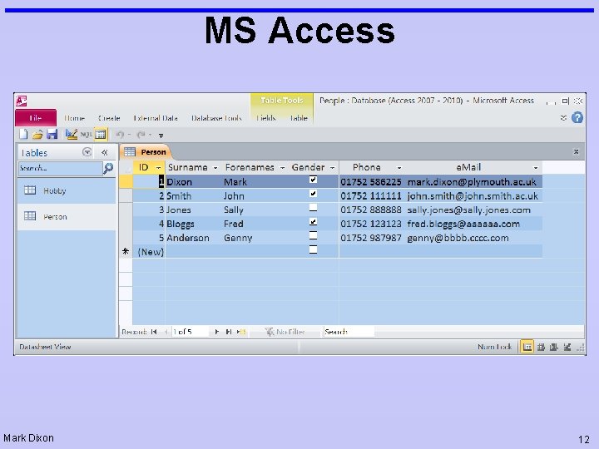
Task: Open the Table tab under Table Tools
Action: (299, 118)
